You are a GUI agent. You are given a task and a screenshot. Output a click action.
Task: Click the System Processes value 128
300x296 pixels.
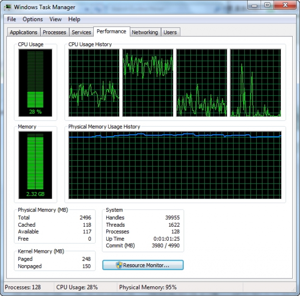(175, 232)
